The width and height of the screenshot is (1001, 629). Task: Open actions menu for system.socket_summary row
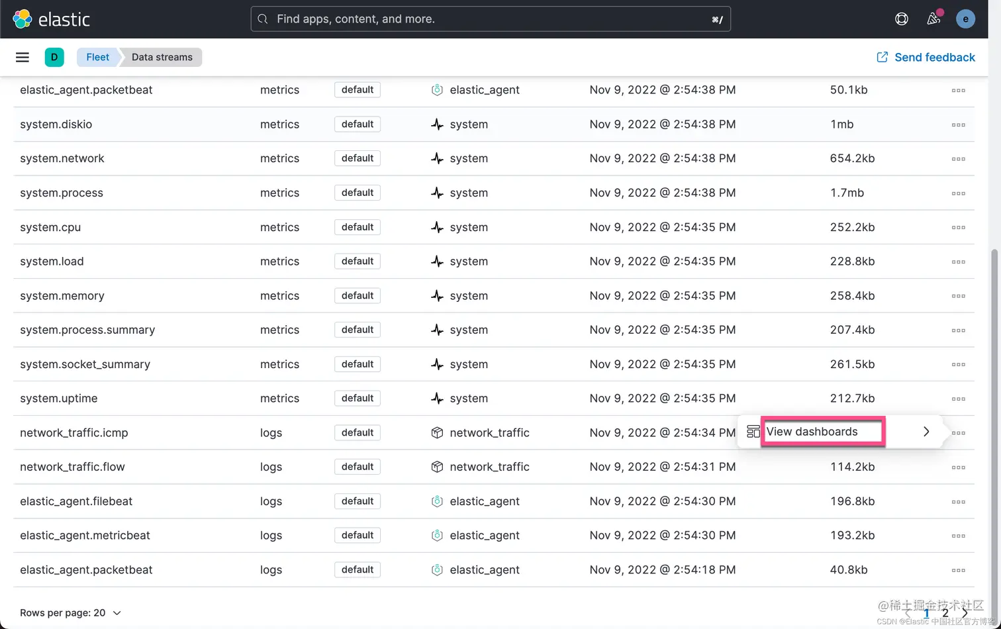pyautogui.click(x=958, y=365)
